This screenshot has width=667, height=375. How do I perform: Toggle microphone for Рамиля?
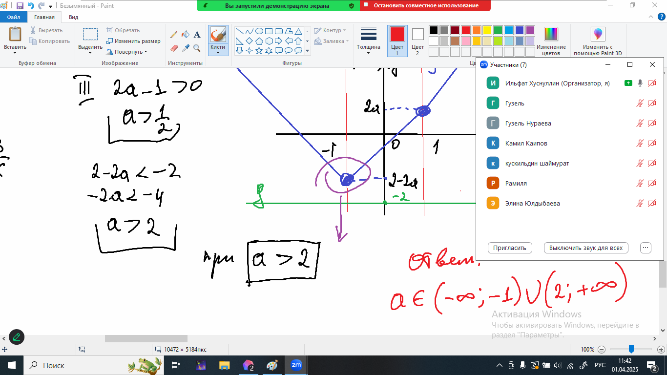(640, 184)
